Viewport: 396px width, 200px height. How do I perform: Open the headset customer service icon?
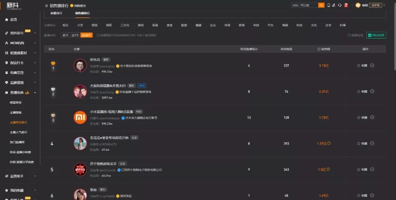coord(340,5)
